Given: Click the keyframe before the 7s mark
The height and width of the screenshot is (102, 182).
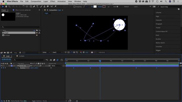Looking at the screenshot, I should 136,68.
